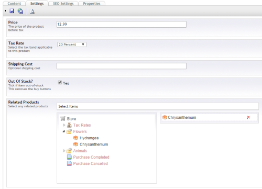This screenshot has width=262, height=189.
Task: Click the Tax Rates money bag icon
Action: point(69,125)
